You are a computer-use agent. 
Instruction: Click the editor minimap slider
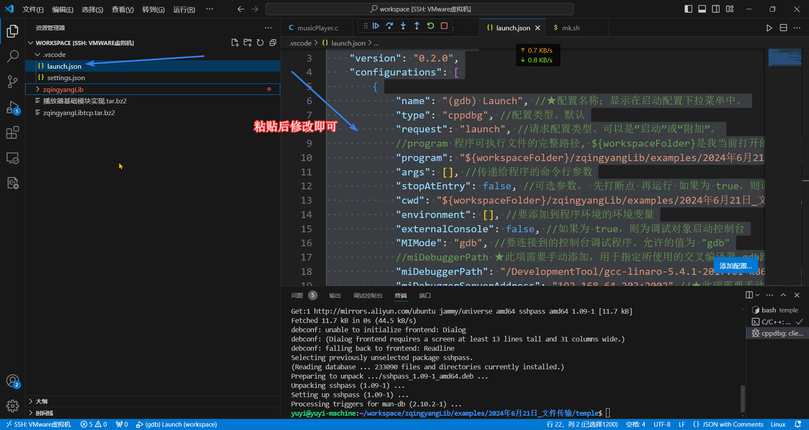pos(785,57)
